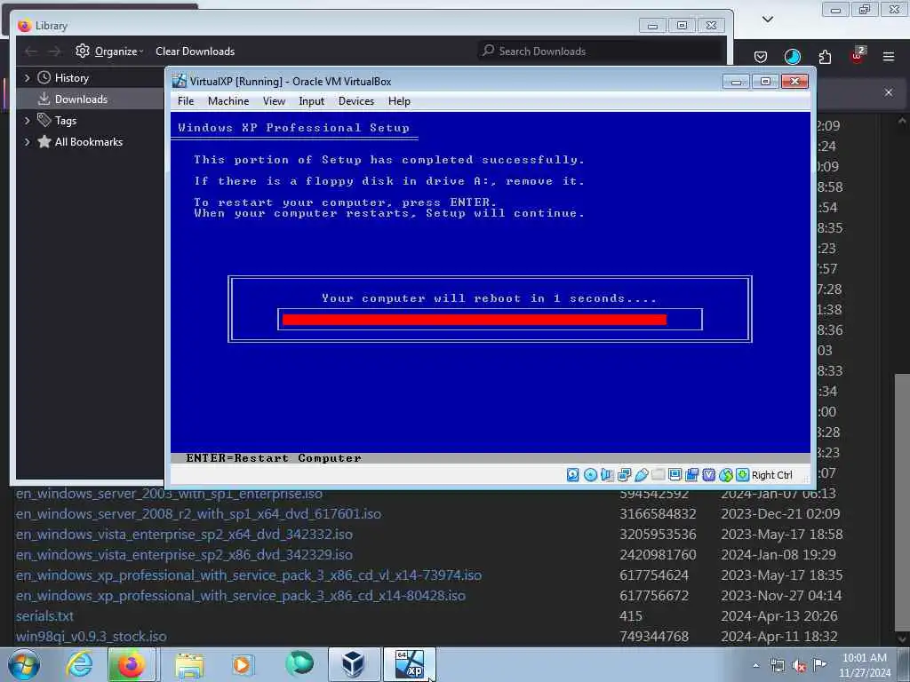
Task: Open Windows Media Player from the taskbar
Action: point(242,664)
